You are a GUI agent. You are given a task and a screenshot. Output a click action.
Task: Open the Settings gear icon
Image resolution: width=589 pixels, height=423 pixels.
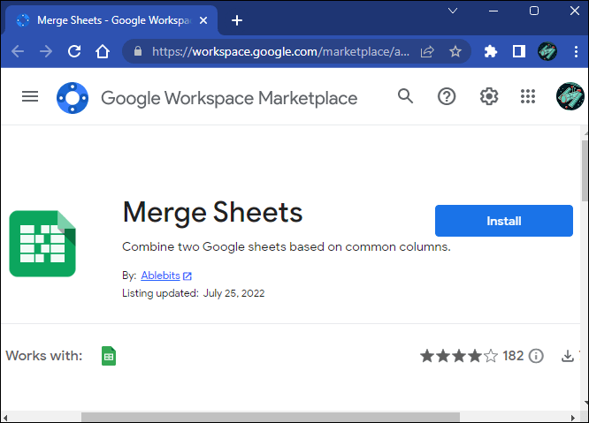(x=488, y=97)
